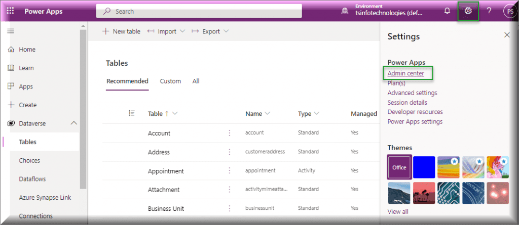Click the Activity type cell
This screenshot has height=225, width=519.
[x=307, y=171]
